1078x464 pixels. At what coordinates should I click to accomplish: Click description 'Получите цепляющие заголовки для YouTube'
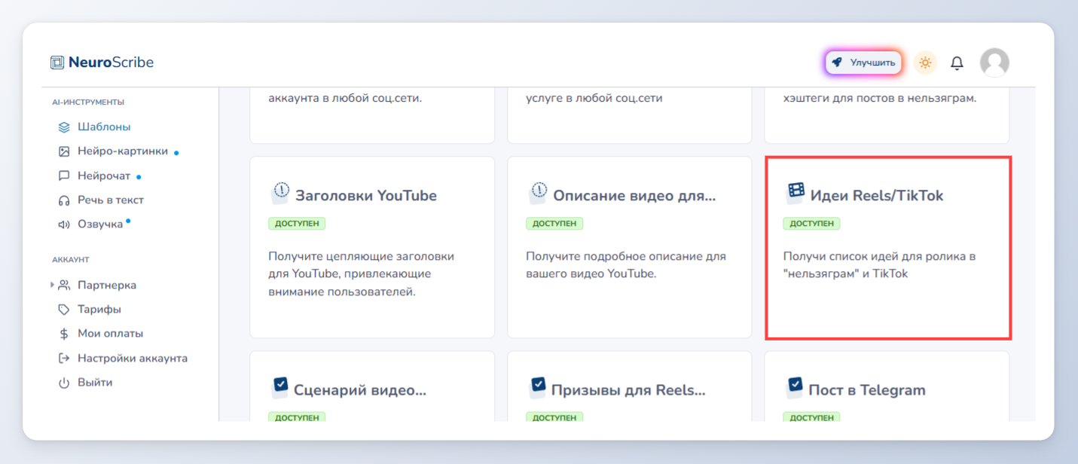click(362, 273)
